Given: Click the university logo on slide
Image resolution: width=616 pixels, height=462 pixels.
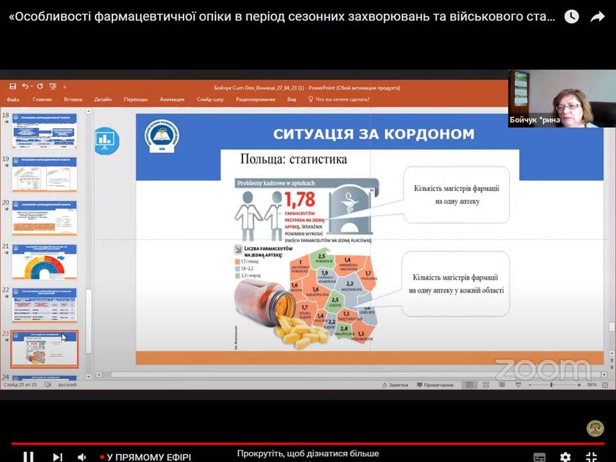Looking at the screenshot, I should [x=162, y=136].
